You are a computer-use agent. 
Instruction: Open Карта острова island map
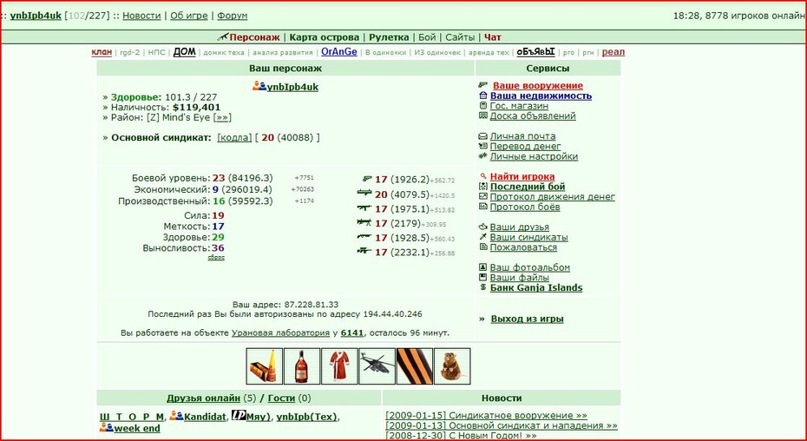325,37
